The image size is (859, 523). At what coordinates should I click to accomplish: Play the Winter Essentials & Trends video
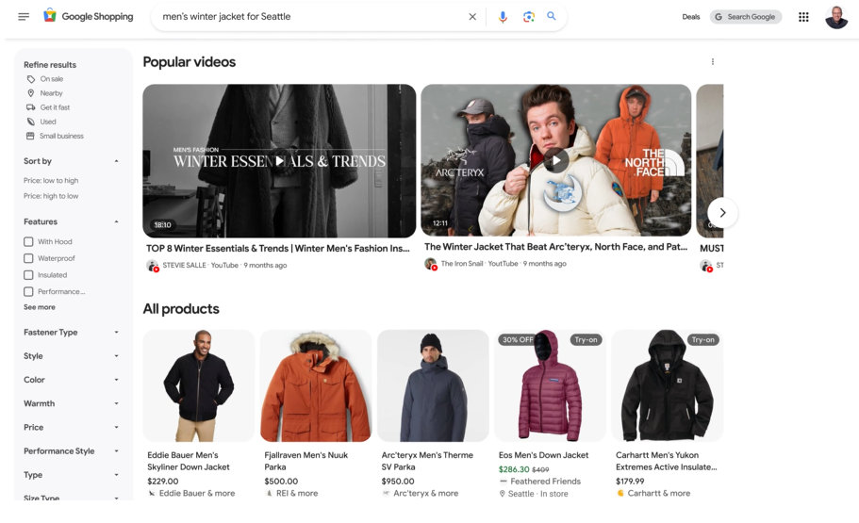[279, 160]
